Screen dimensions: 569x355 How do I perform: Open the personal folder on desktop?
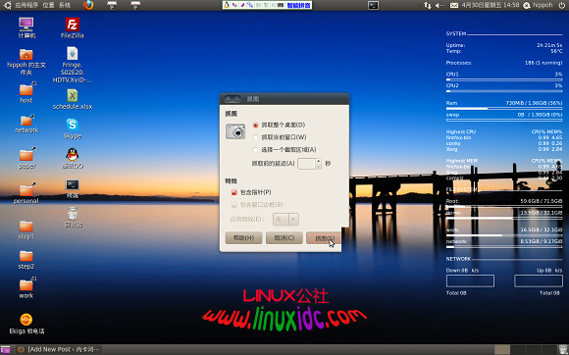click(x=26, y=193)
